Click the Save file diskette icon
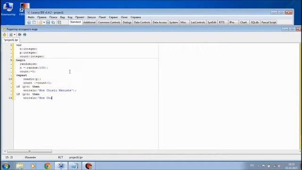The height and width of the screenshot is (170, 302). pyautogui.click(x=48, y=22)
